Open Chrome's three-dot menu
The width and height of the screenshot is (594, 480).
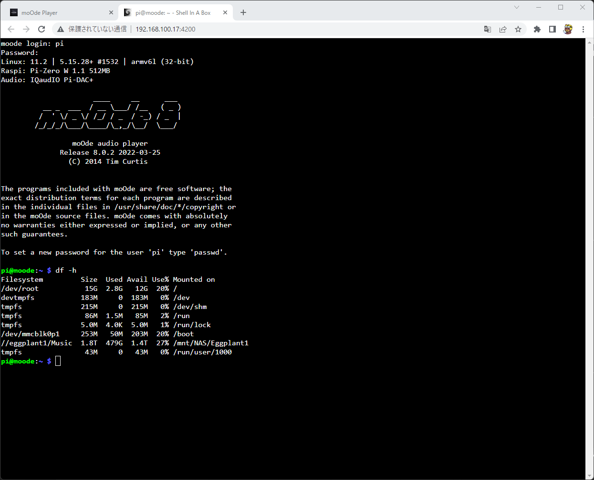click(583, 29)
